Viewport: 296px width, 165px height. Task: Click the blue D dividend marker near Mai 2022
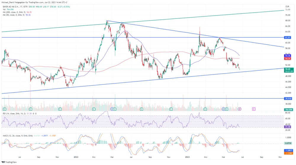tap(112, 109)
